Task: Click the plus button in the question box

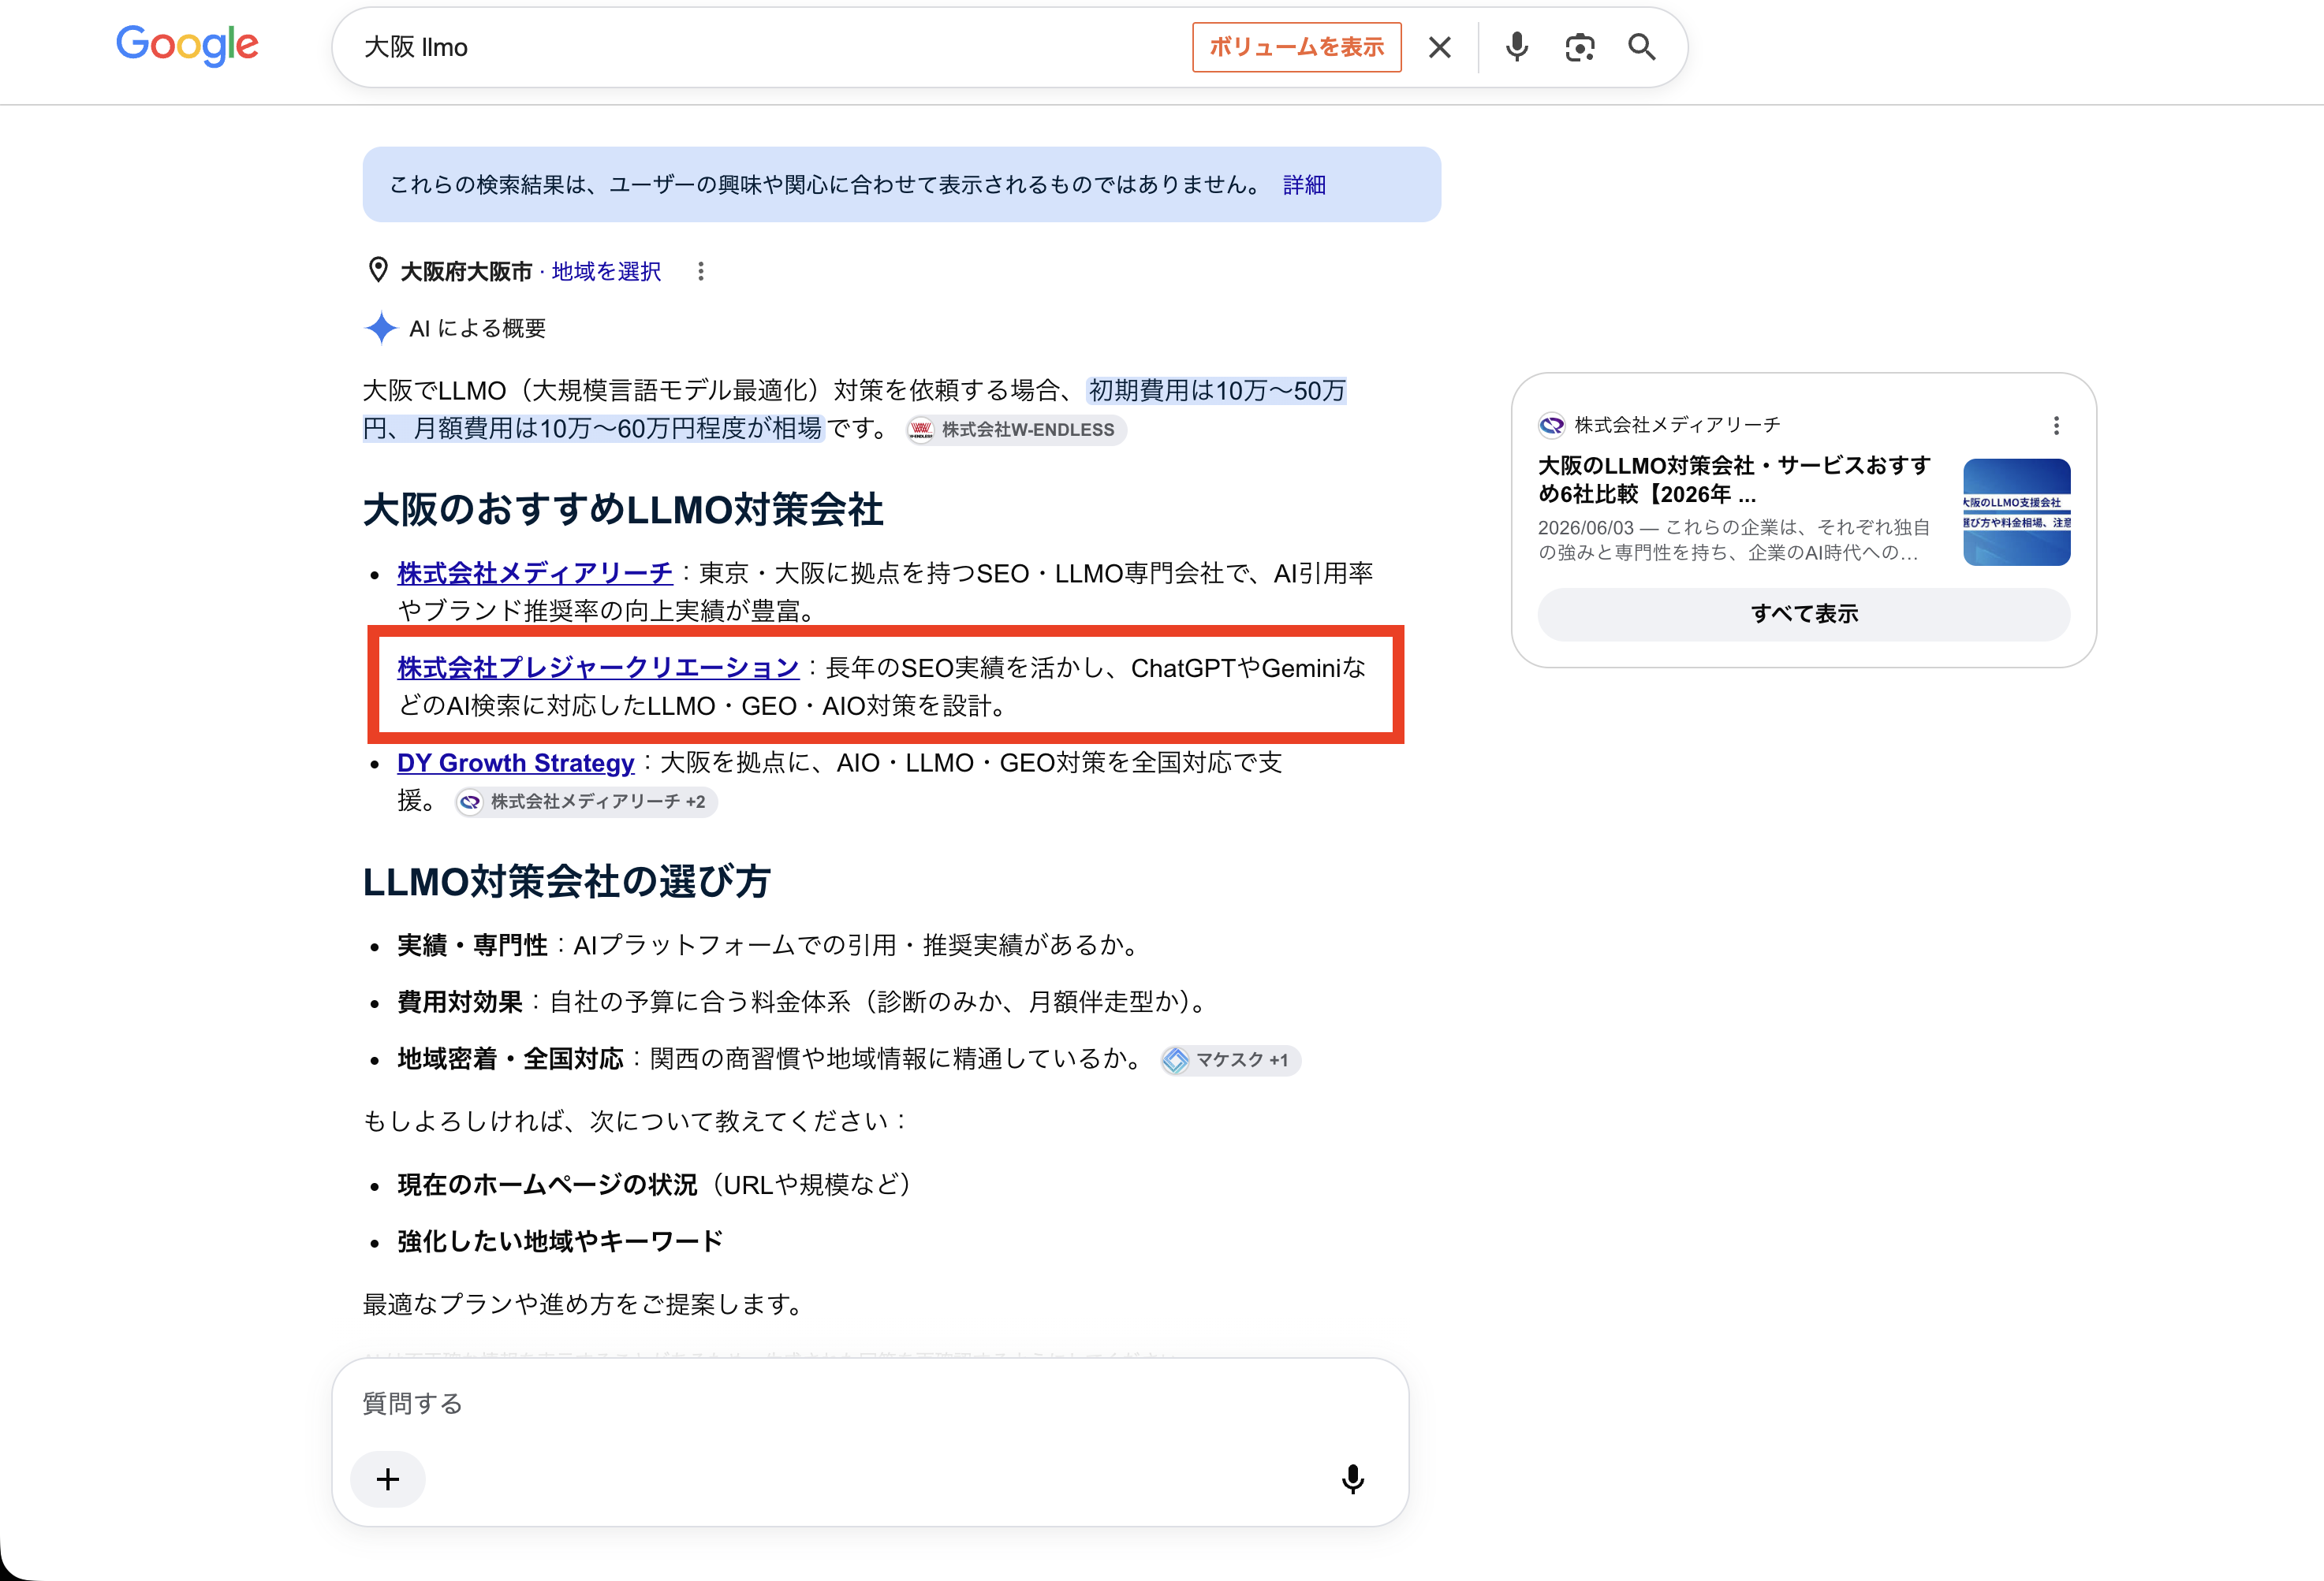Action: 388,1479
